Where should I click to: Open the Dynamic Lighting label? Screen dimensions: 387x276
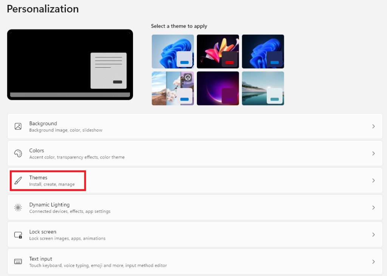(x=50, y=205)
